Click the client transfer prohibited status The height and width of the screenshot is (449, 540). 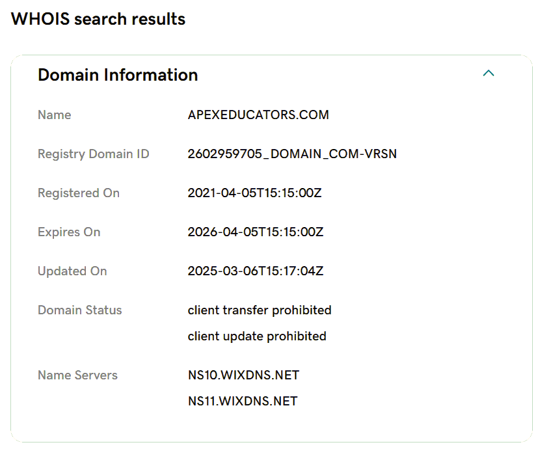click(260, 310)
